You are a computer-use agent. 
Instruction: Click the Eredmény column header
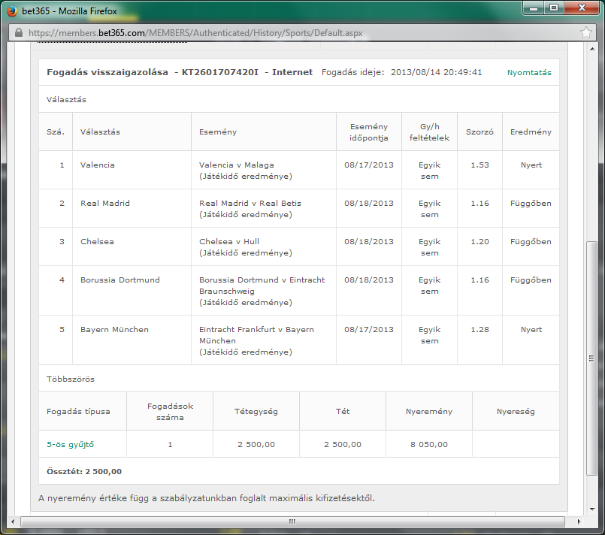[531, 132]
